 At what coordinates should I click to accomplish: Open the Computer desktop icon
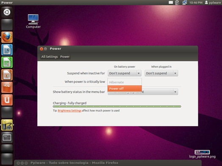(33, 21)
